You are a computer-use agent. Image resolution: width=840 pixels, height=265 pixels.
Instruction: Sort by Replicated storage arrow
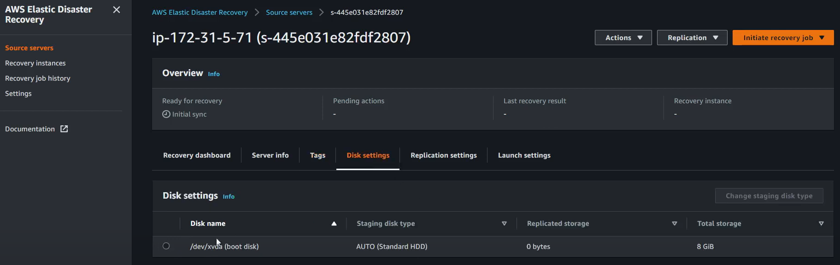(x=675, y=224)
